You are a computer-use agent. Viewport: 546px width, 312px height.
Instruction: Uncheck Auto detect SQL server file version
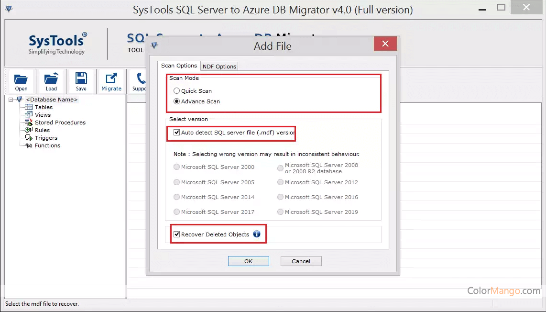point(177,133)
